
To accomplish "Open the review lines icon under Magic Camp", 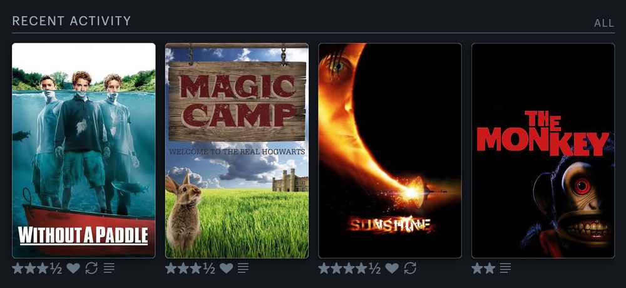I will 243,268.
